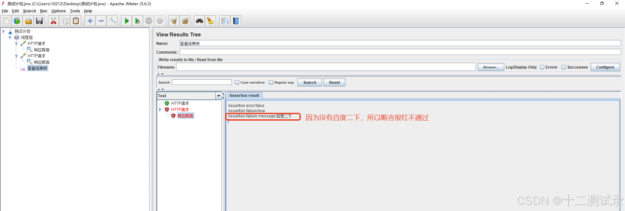Open the Run menu
This screenshot has height=211, width=625.
pyautogui.click(x=44, y=11)
